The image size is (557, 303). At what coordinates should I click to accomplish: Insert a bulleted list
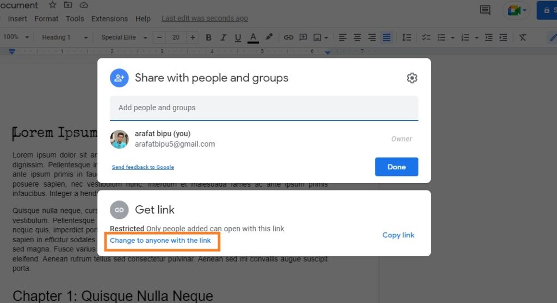[441, 37]
